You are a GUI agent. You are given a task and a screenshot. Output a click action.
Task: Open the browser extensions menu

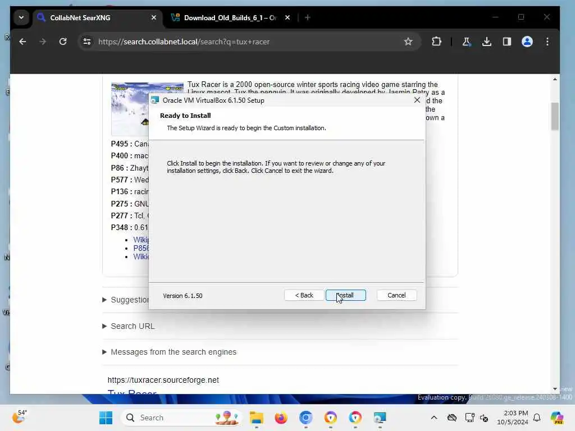coord(436,42)
